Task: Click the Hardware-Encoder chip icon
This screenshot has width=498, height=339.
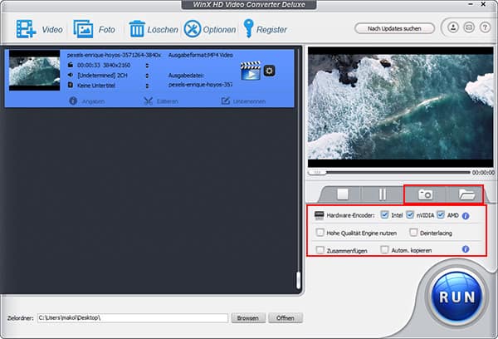Action: (319, 215)
